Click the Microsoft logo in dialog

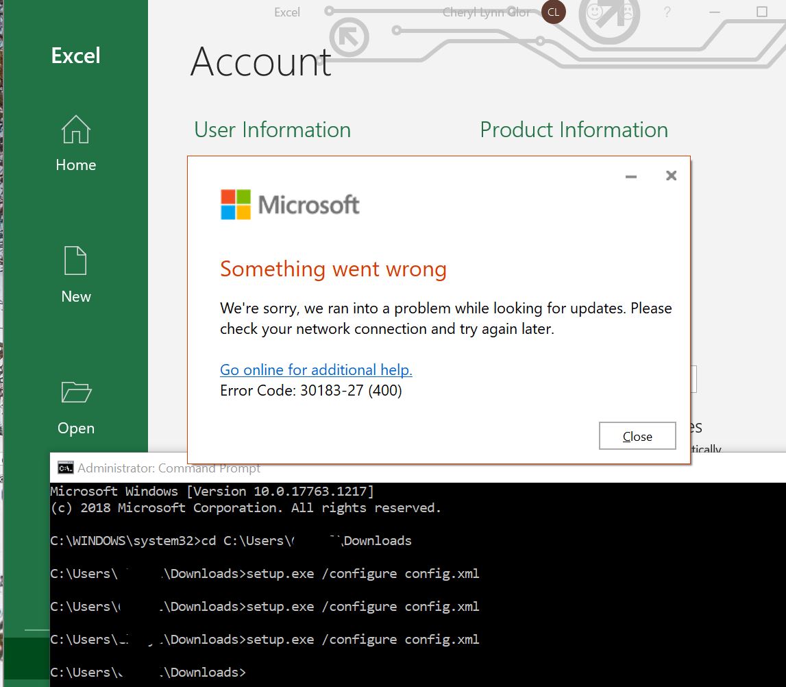[x=290, y=204]
